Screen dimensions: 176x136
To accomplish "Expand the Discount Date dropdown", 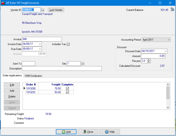I will coord(165,51).
